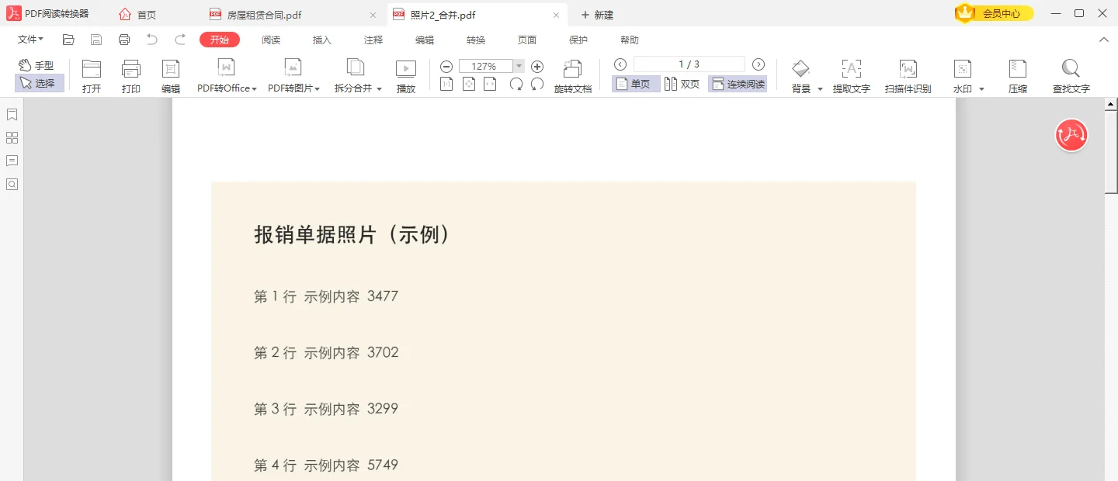Select the 编辑 ribbon tab

(425, 40)
